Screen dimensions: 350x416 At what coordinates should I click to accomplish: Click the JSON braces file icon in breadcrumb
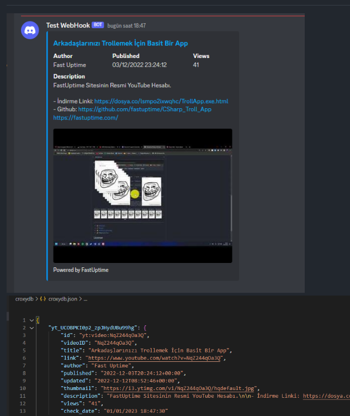tap(43, 299)
